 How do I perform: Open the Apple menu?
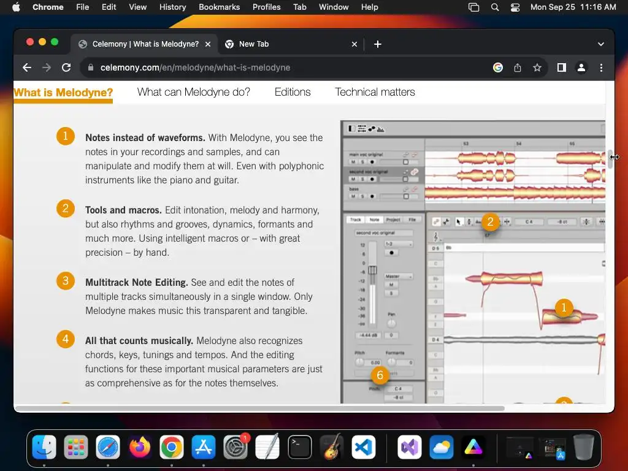click(16, 7)
